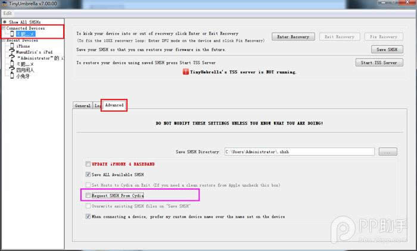Click the Save SHSH Directory label
Viewport: 417px width, 251px height.
pos(198,151)
